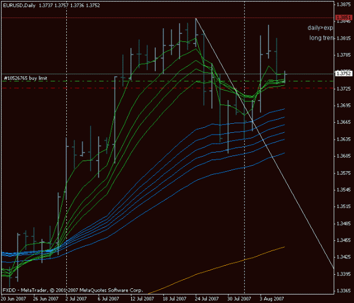Click the 1.3635 price axis value

[x=344, y=139]
